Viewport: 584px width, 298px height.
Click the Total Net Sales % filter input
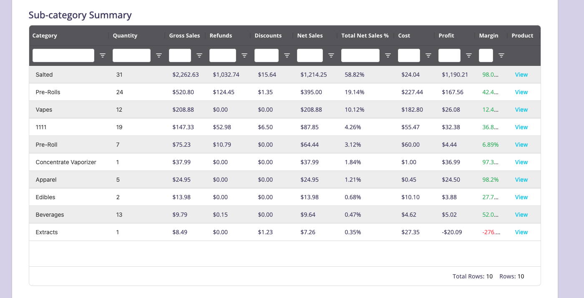coord(360,55)
